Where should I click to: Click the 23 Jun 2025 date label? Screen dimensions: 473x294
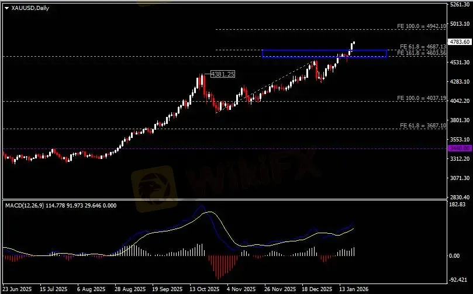tap(17, 289)
